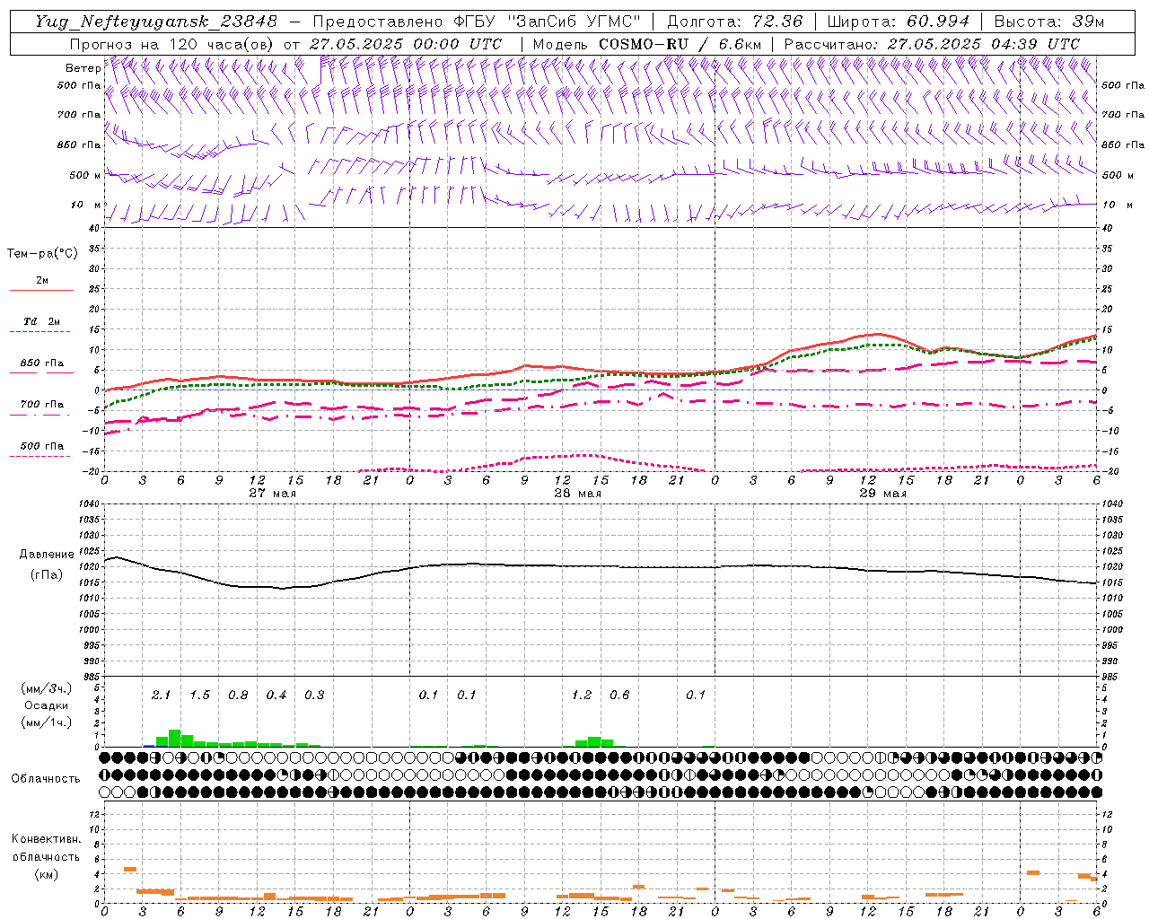Screen dimensions: 1149x919
Task: Click the 700 гПа temperature legend entry
Action: click(x=41, y=405)
